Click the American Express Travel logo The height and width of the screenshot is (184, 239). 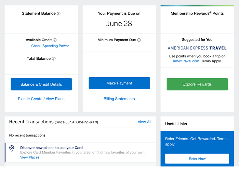197,48
